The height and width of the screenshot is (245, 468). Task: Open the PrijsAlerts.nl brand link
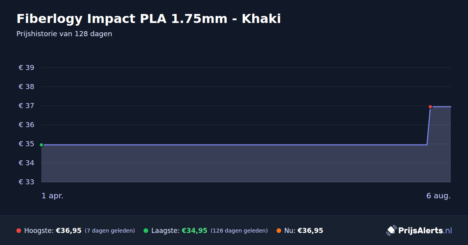click(419, 230)
